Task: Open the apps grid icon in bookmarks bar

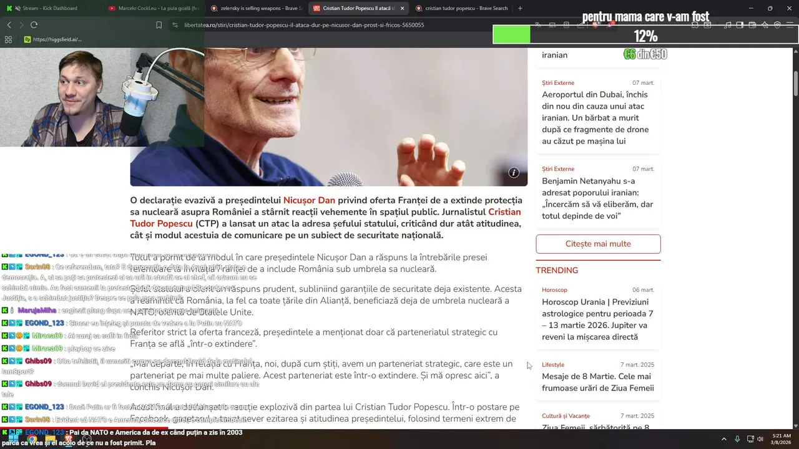Action: (8, 39)
